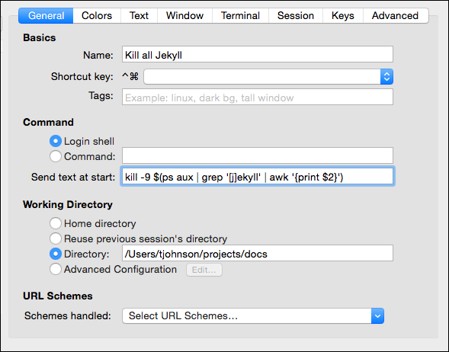Switch to the General tab

[x=46, y=15]
